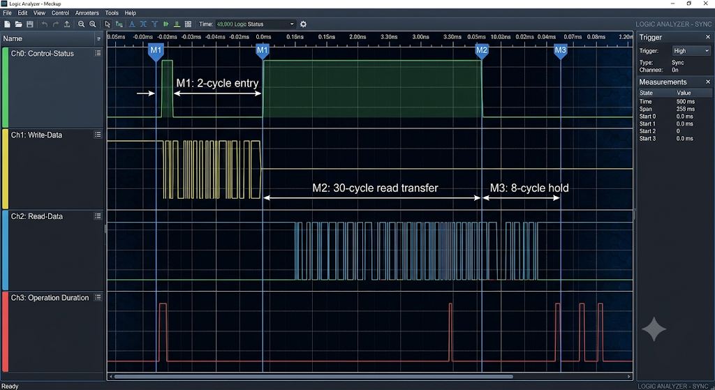Select Ch2 blue channel color strip
The width and height of the screenshot is (715, 390).
(5, 250)
